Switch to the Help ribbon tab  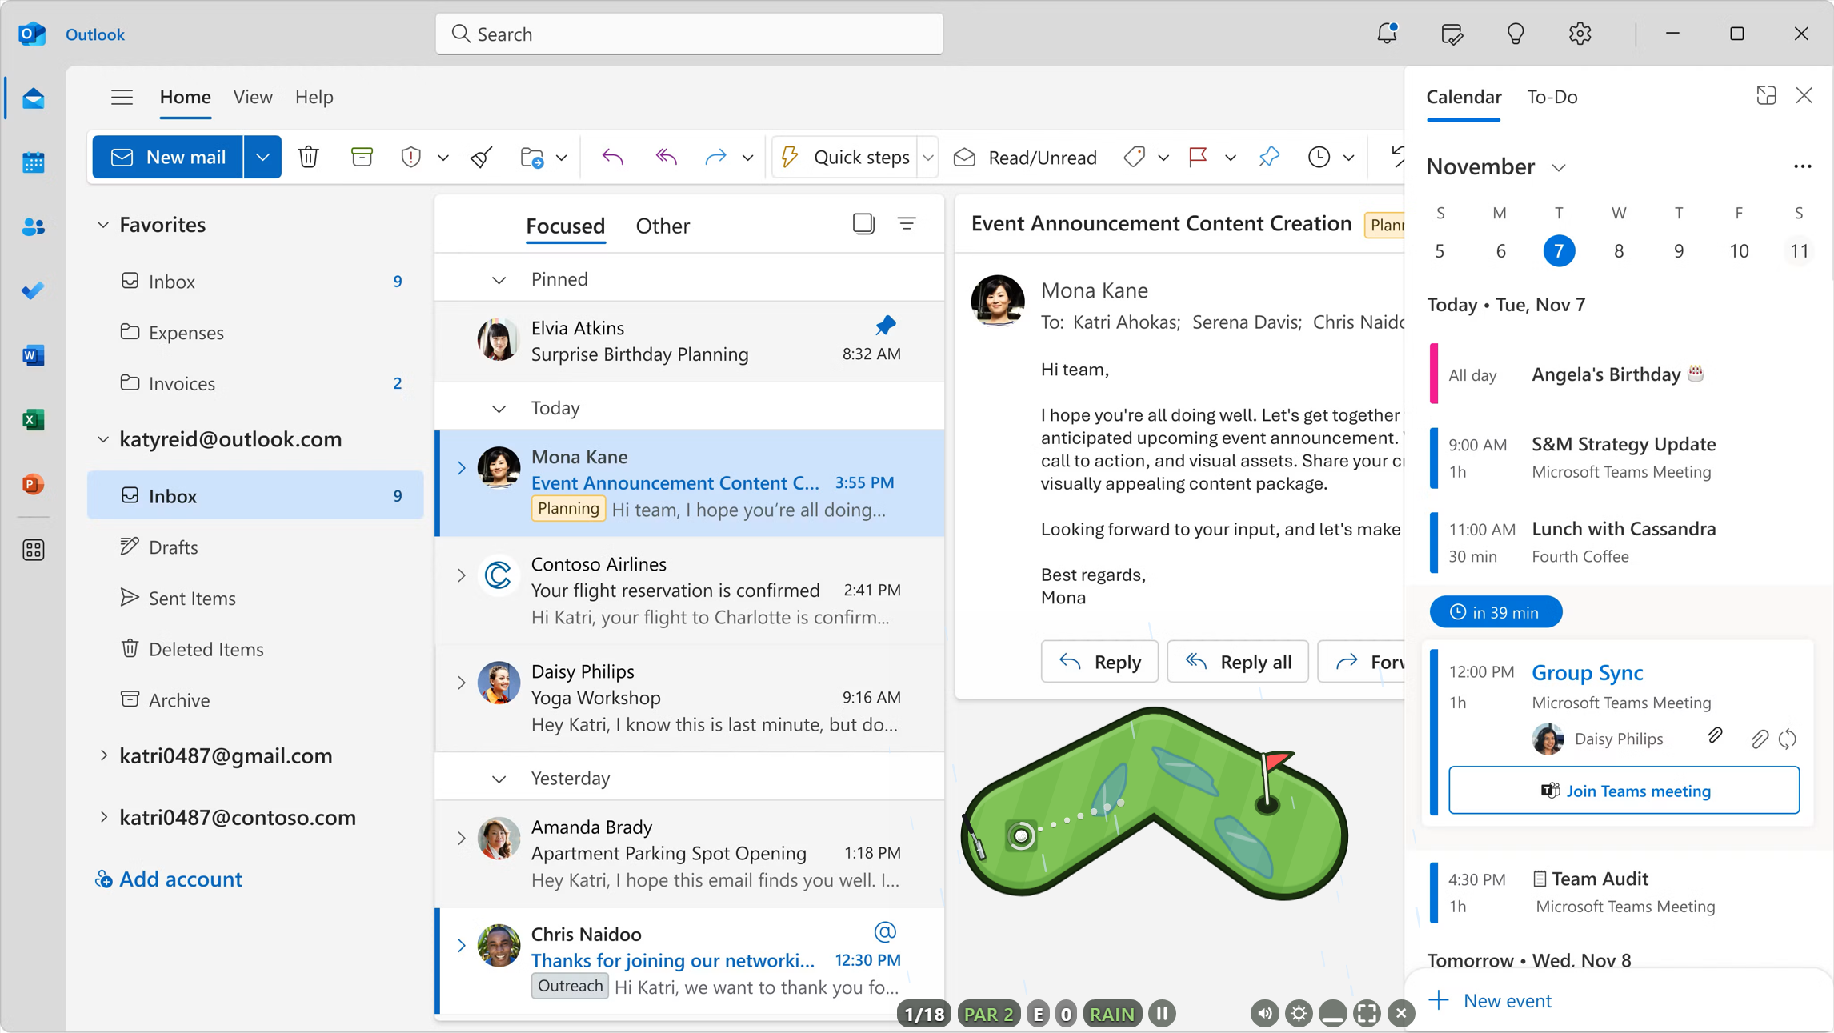pos(314,97)
